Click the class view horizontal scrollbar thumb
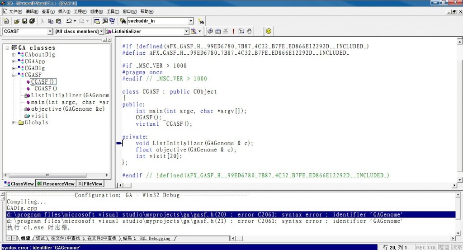463x250 pixels. point(47,175)
